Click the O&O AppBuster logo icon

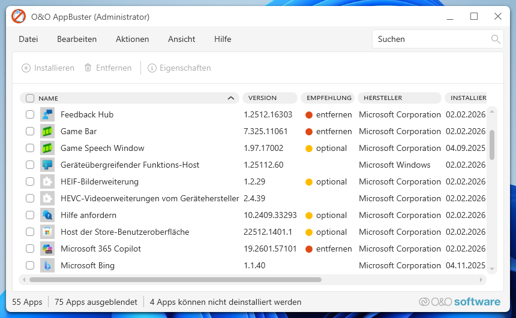(19, 16)
